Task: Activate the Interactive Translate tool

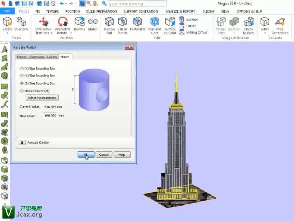Action: tap(43, 21)
